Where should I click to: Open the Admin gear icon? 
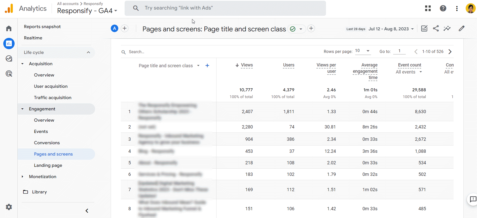9,207
